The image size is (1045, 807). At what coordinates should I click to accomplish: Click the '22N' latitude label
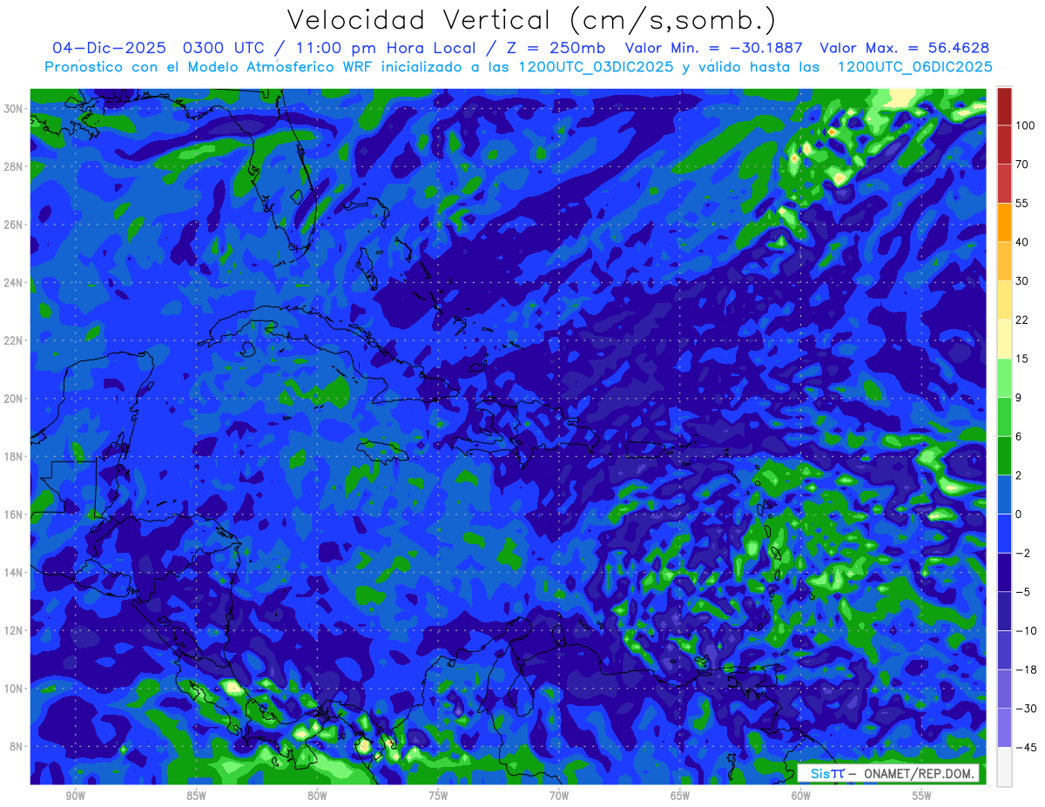tap(13, 340)
